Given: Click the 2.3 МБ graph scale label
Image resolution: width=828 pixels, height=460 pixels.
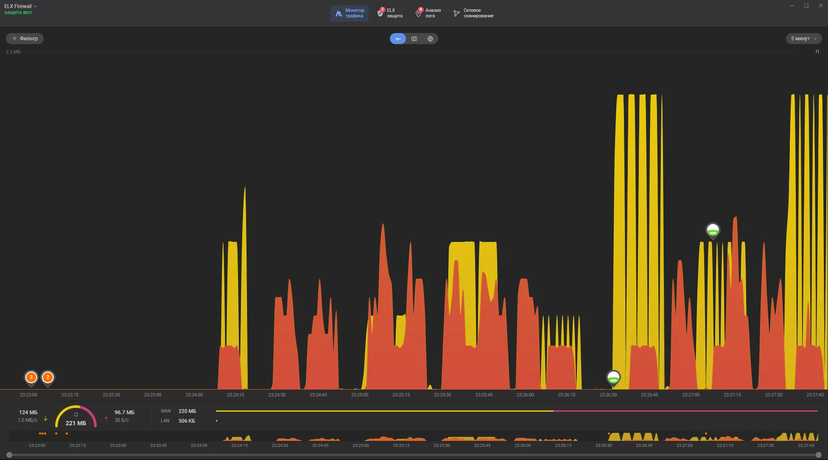Looking at the screenshot, I should (13, 52).
